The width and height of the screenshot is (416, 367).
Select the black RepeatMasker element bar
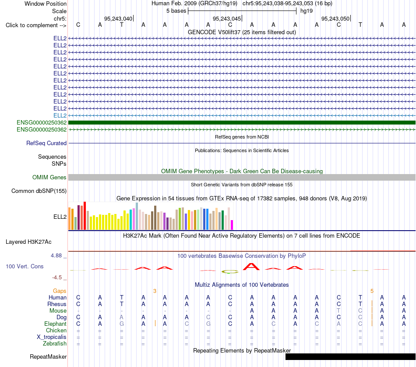click(350, 356)
